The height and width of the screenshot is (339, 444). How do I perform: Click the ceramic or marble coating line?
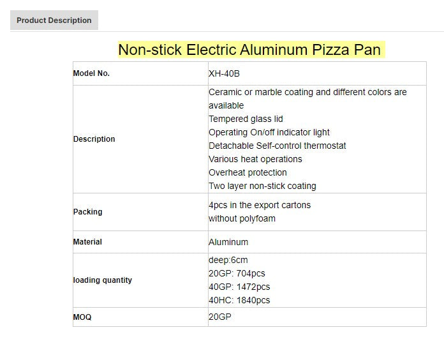(x=307, y=93)
